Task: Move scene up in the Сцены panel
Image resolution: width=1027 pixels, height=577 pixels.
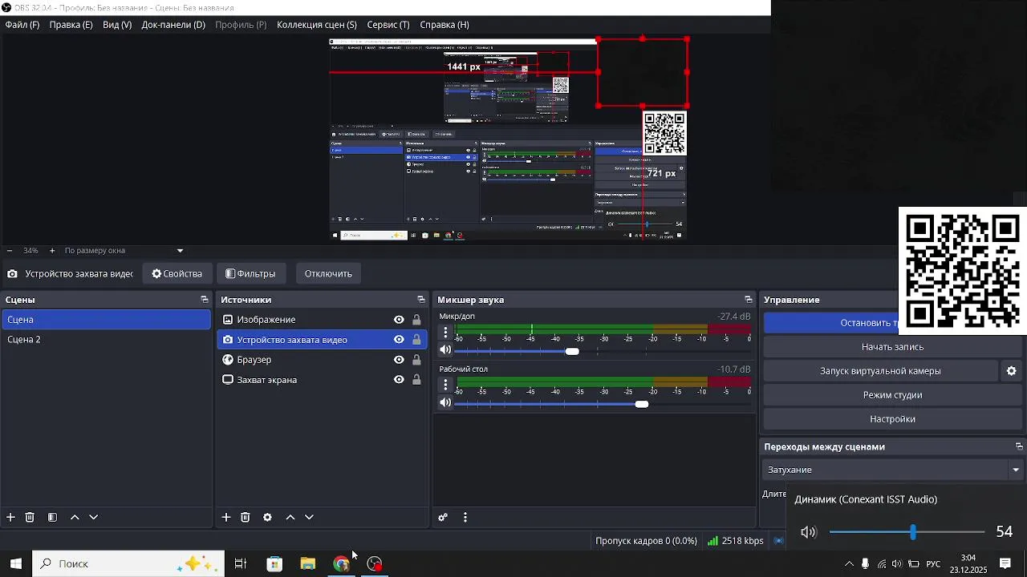Action: tap(75, 518)
